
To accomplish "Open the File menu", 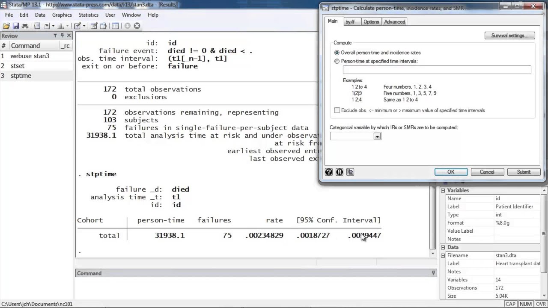I will [x=9, y=15].
